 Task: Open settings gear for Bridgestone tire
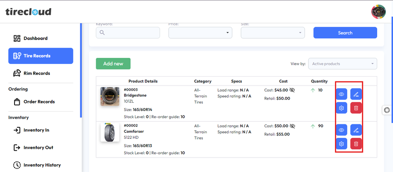click(x=341, y=108)
